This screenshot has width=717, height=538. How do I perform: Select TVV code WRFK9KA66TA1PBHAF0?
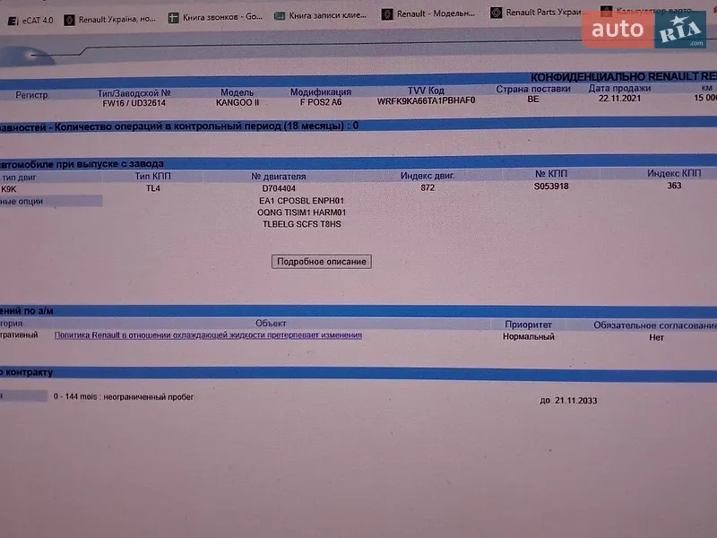point(427,100)
